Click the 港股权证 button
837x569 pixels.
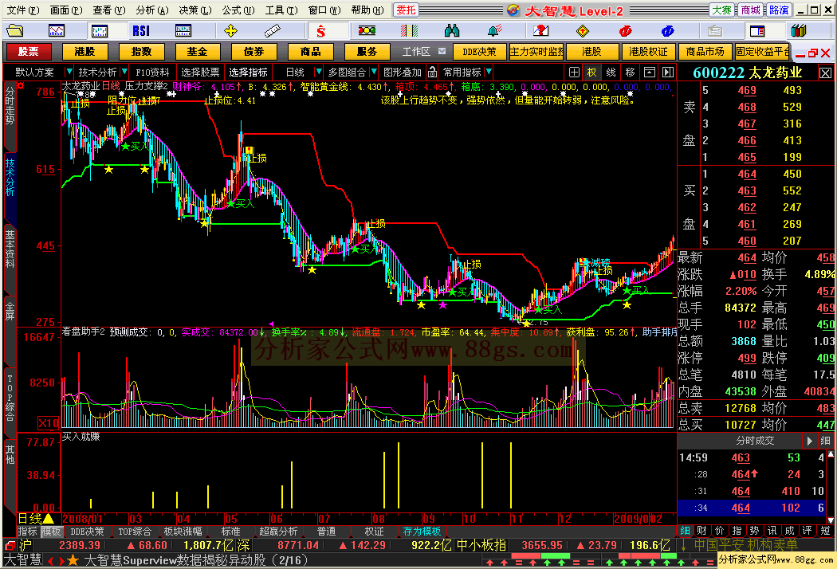pyautogui.click(x=648, y=51)
